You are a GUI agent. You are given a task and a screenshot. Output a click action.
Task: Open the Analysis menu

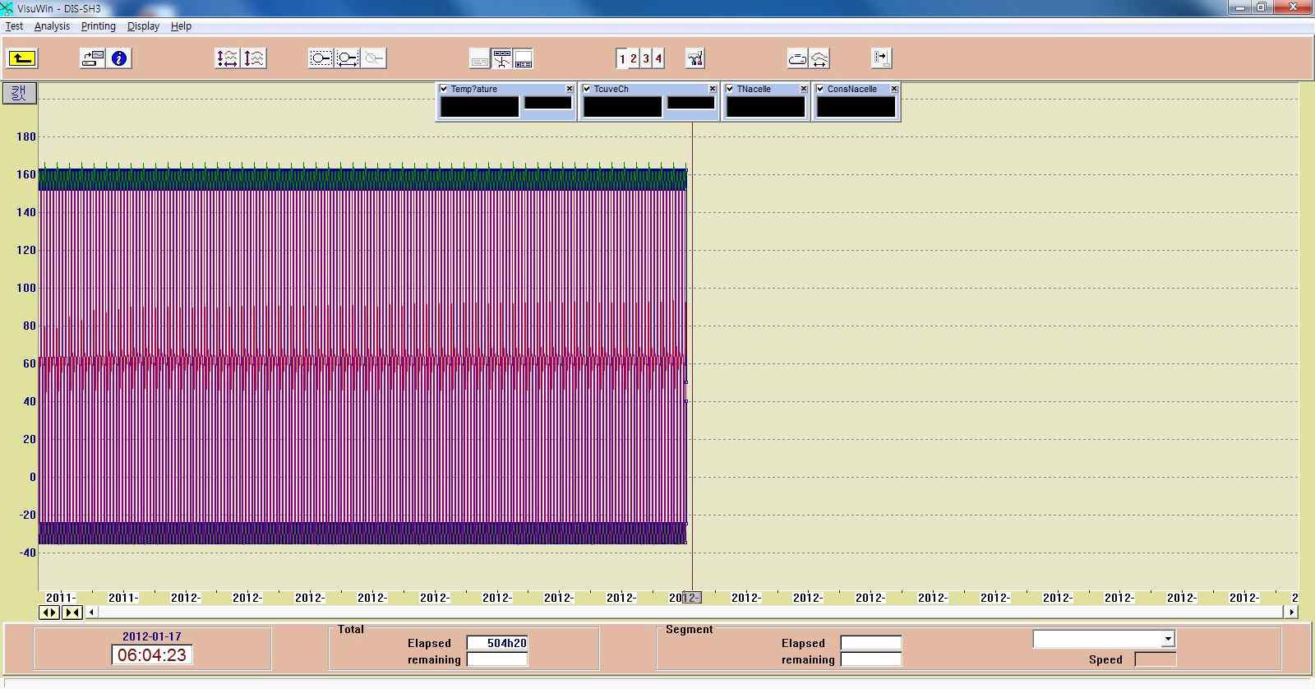[x=52, y=26]
